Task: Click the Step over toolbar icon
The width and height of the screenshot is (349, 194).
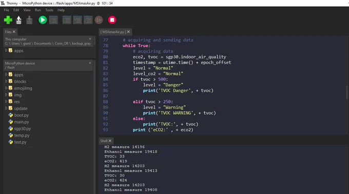Action: (67, 20)
